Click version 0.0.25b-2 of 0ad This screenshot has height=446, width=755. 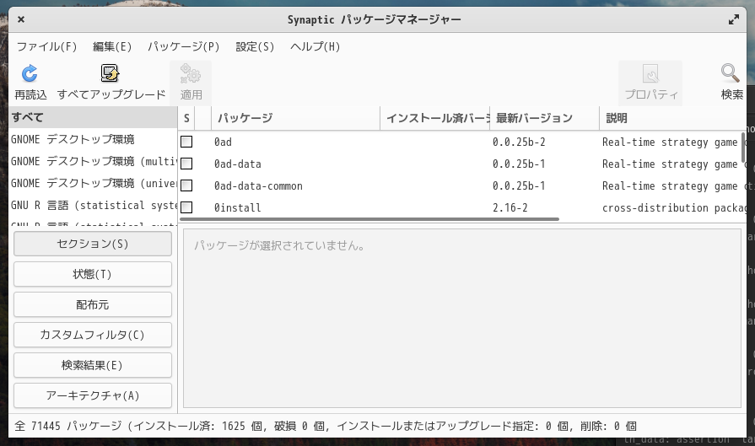(519, 142)
